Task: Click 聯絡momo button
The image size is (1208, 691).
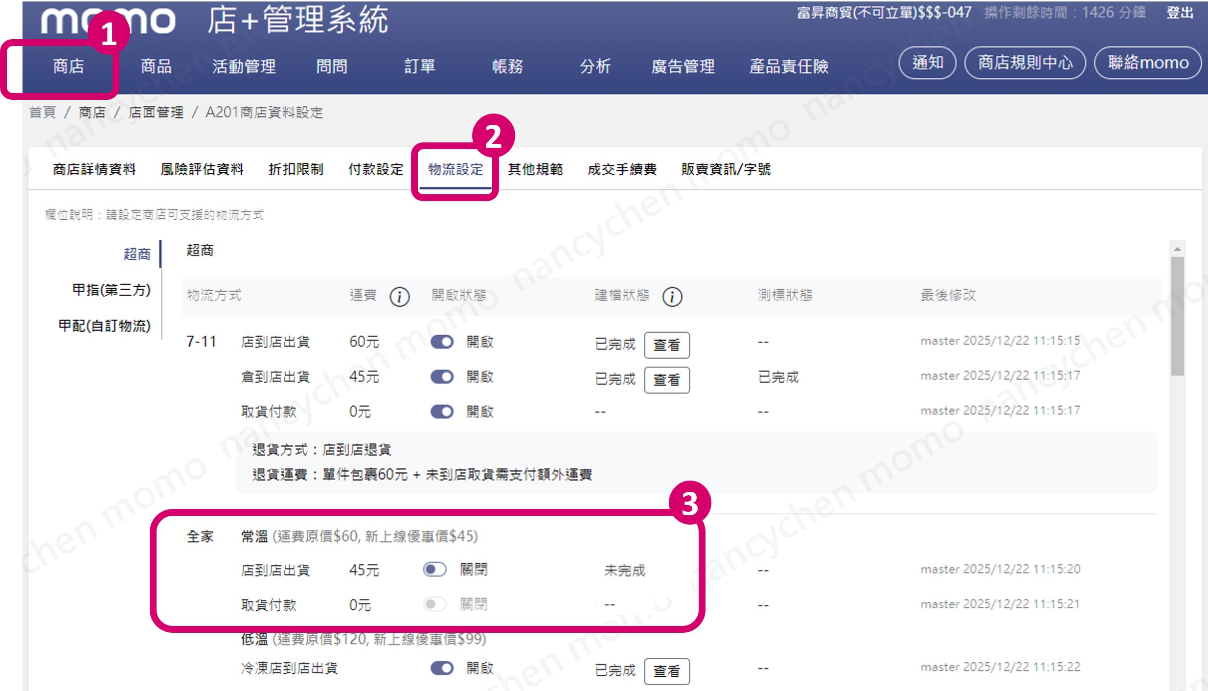Action: tap(1148, 63)
